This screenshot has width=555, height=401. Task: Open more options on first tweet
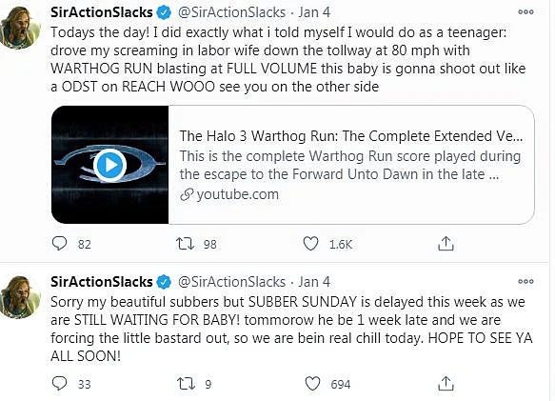(525, 12)
